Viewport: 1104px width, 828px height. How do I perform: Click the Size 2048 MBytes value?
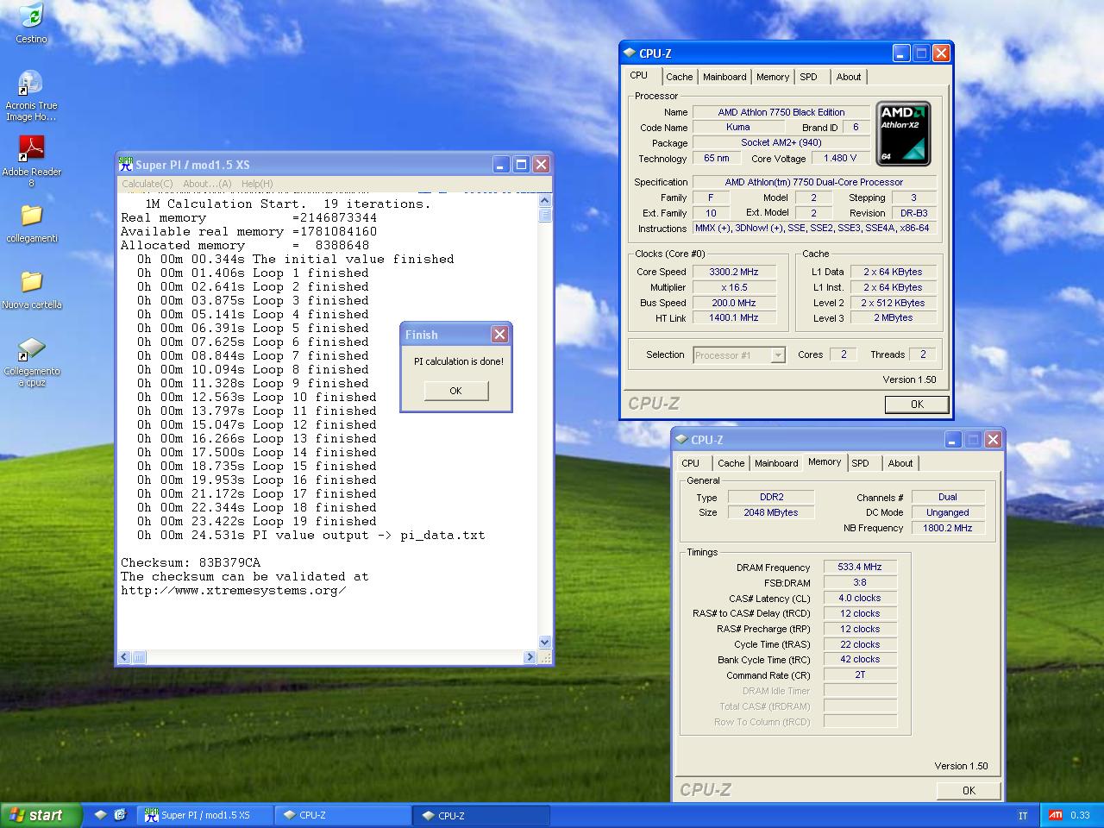point(772,512)
